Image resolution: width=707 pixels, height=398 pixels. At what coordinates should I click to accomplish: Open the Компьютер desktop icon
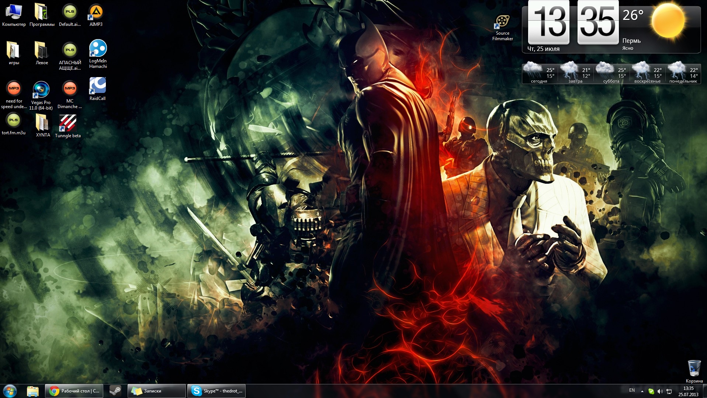coord(14,15)
